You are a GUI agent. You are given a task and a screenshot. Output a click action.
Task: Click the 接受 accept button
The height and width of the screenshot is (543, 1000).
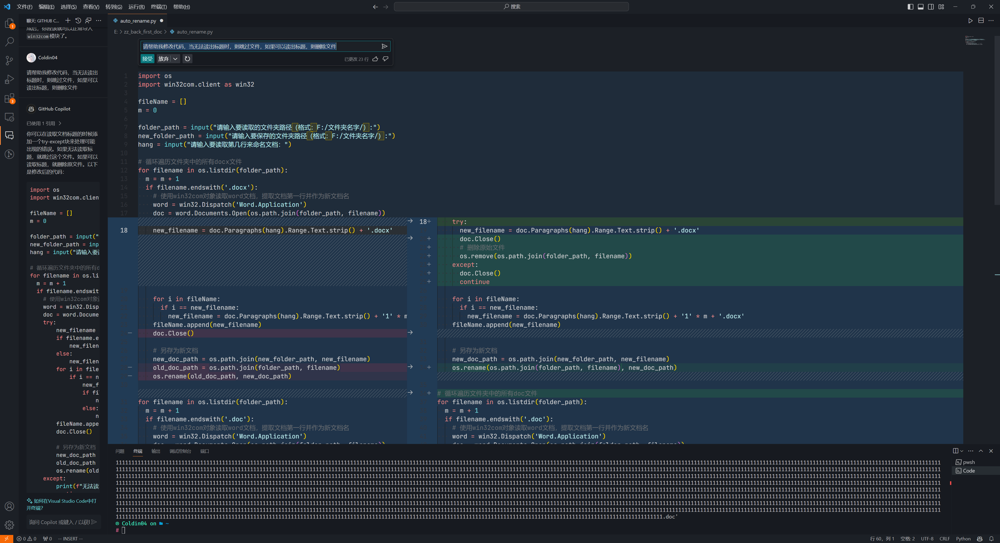click(147, 59)
